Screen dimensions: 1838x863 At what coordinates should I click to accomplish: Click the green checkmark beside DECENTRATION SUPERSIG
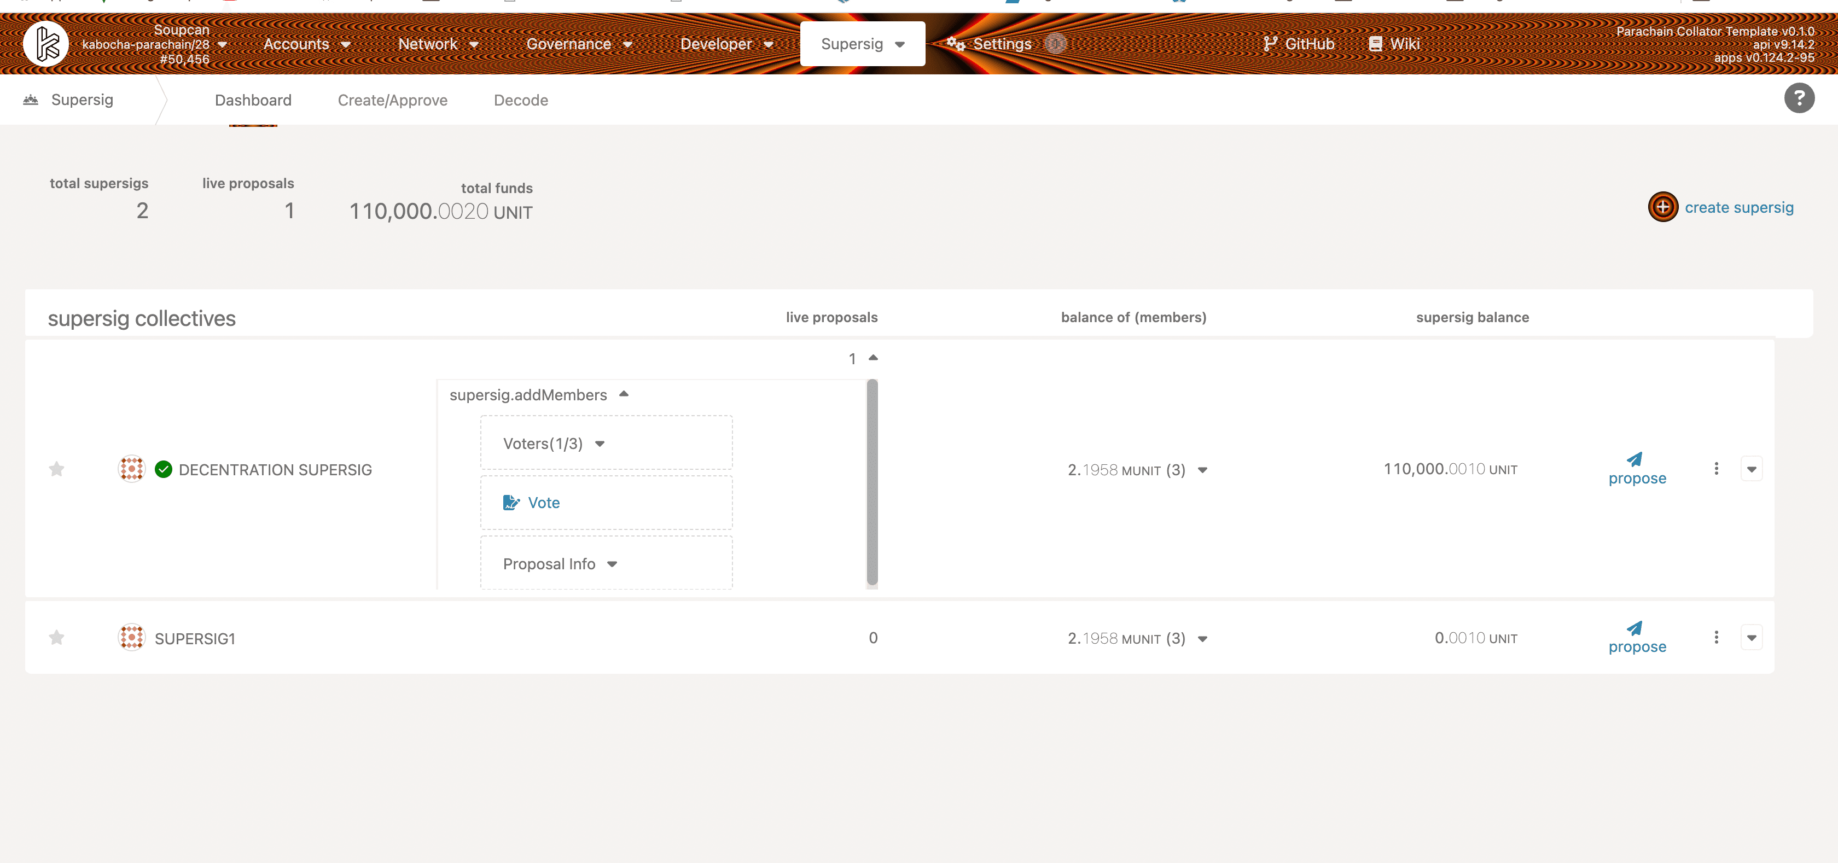164,469
